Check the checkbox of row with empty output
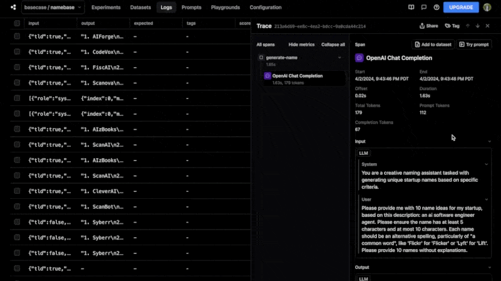Image resolution: width=501 pixels, height=281 pixels. pos(17,268)
